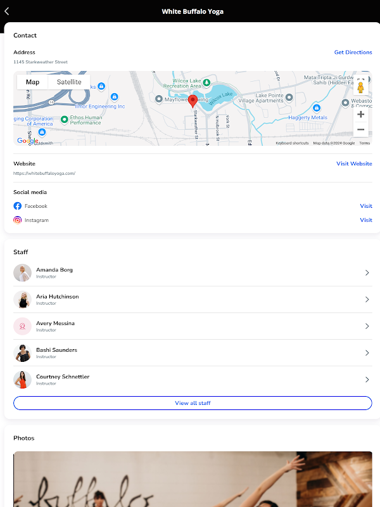380x507 pixels.
Task: Expand Bashi Saunders row chevron
Action: tap(367, 353)
